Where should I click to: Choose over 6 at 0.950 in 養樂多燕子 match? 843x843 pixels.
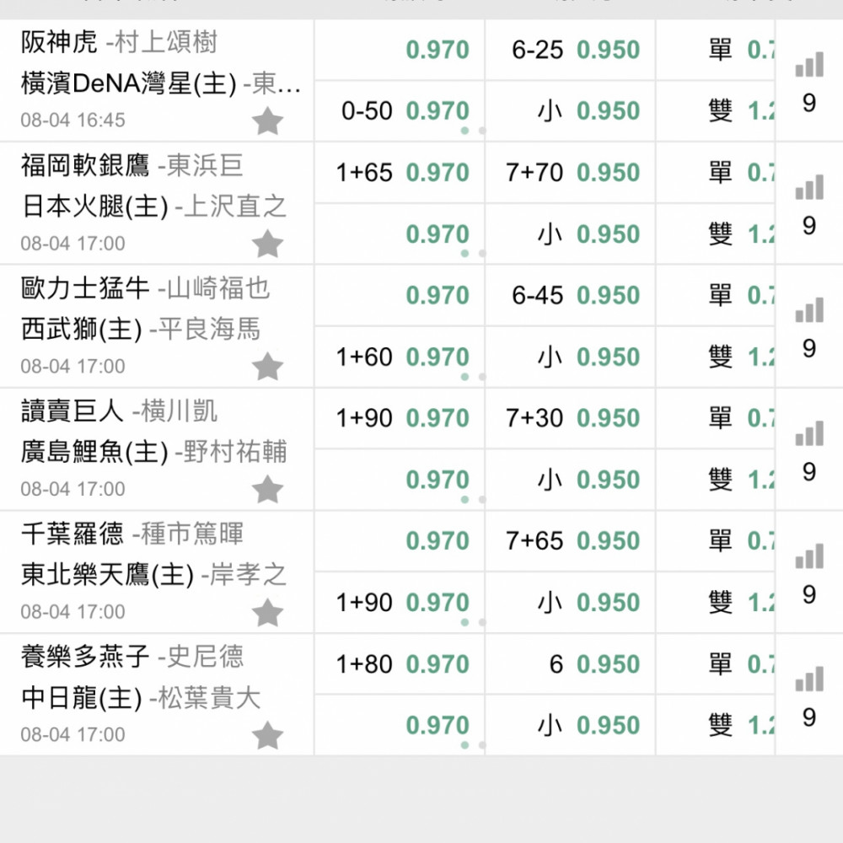[570, 664]
